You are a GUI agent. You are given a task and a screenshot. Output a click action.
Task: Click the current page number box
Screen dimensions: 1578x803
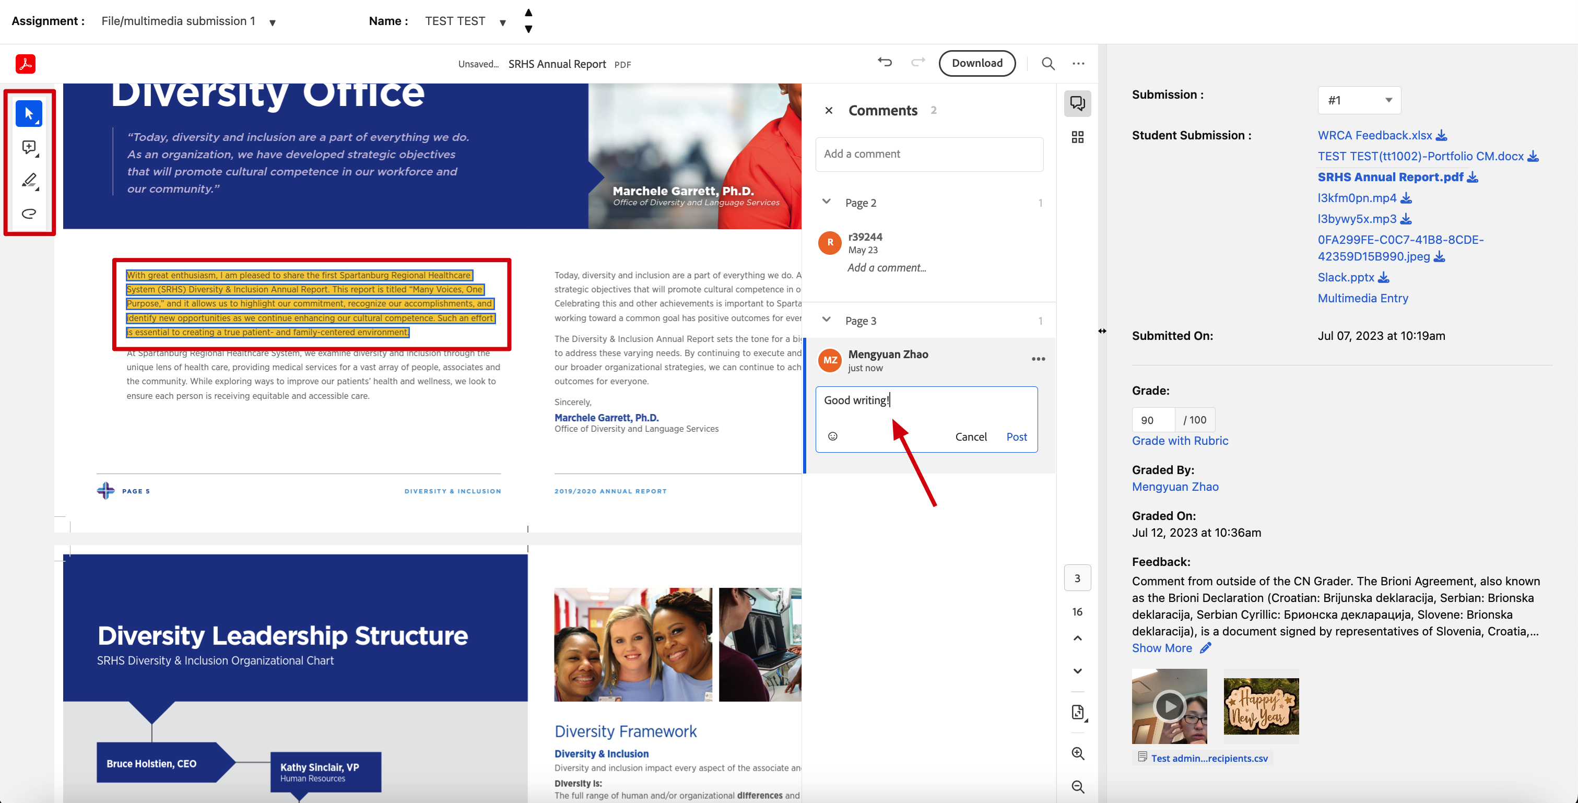tap(1078, 578)
